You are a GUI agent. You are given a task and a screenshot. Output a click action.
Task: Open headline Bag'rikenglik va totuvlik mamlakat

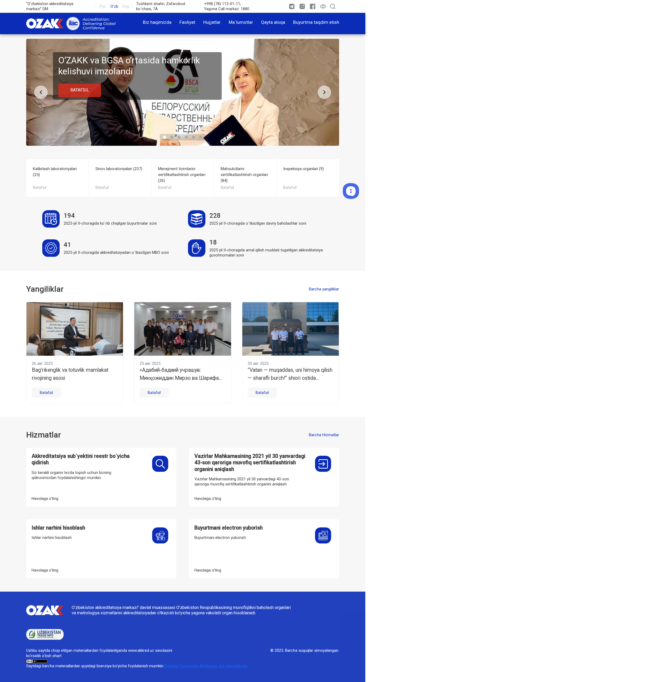click(x=70, y=374)
